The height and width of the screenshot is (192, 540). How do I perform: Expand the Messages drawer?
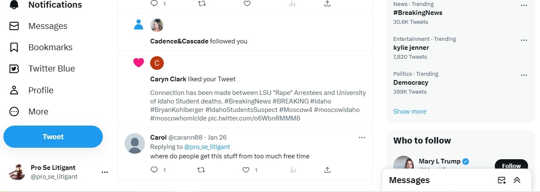pyautogui.click(x=517, y=180)
